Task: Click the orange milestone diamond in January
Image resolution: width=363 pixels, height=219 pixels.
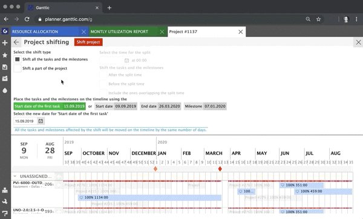Action: coord(155,169)
